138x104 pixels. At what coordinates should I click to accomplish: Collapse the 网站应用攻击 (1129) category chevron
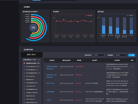point(39,60)
